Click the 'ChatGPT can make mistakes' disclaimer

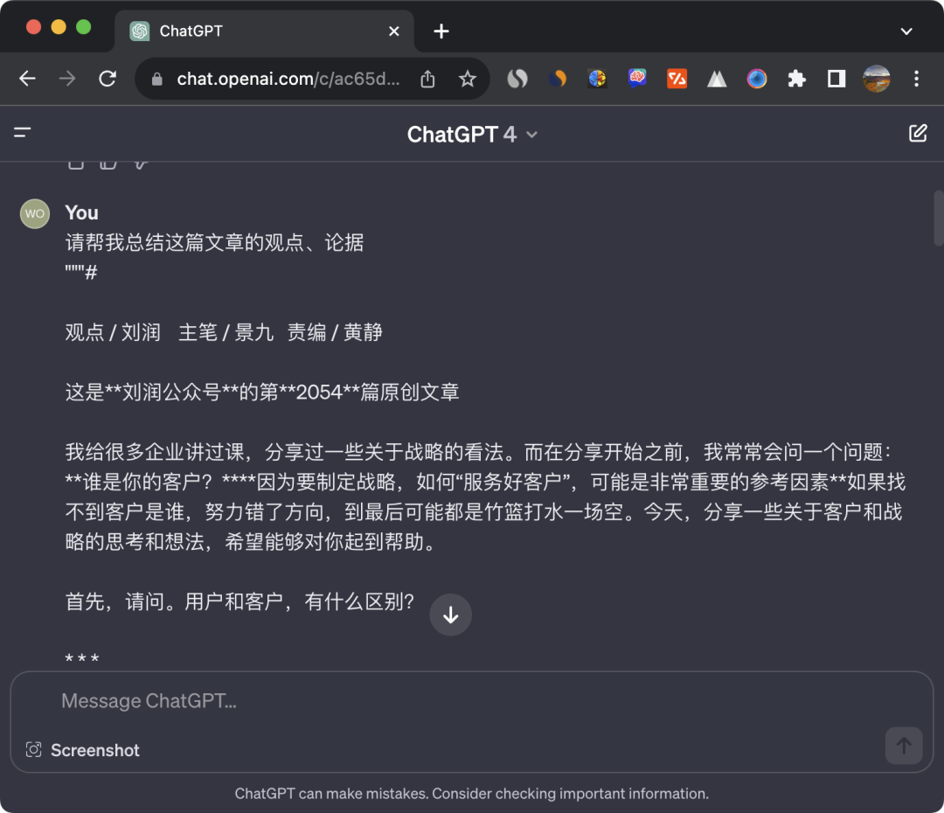(471, 794)
